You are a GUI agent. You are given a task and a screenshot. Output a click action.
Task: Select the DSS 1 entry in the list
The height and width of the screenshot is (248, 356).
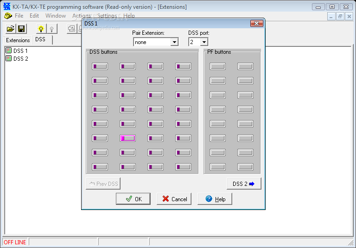click(17, 51)
